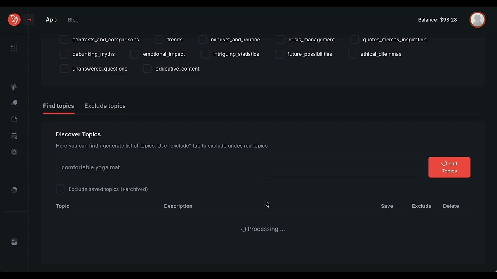Check the educative_content checkbox
The height and width of the screenshot is (279, 497).
click(x=147, y=69)
